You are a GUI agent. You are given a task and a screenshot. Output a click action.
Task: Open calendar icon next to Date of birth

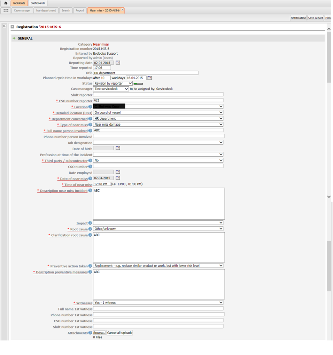(x=118, y=148)
